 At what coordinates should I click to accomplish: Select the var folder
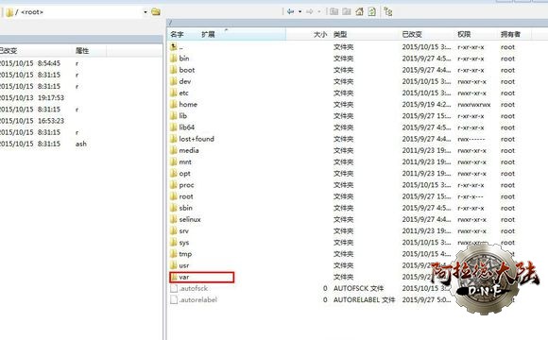point(201,277)
